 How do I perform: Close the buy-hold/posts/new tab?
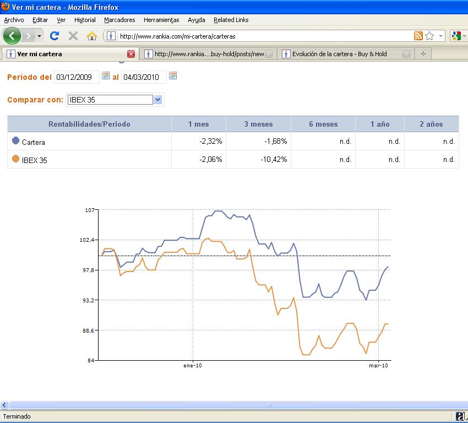[x=269, y=54]
